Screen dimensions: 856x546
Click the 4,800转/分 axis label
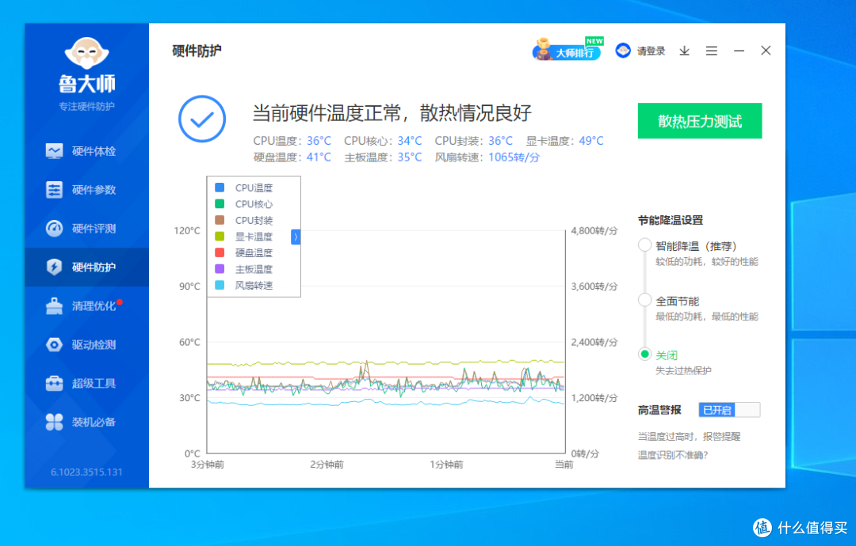pos(594,230)
